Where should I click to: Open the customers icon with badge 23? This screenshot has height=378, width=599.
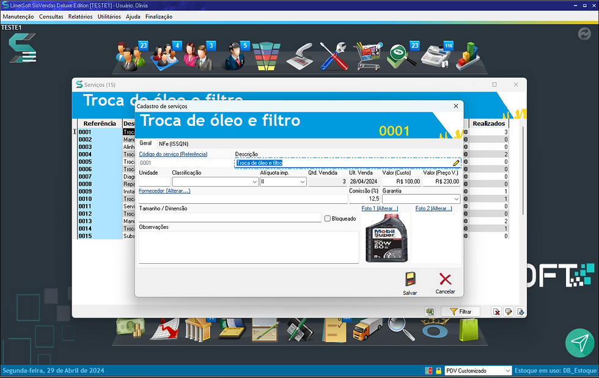click(x=131, y=57)
